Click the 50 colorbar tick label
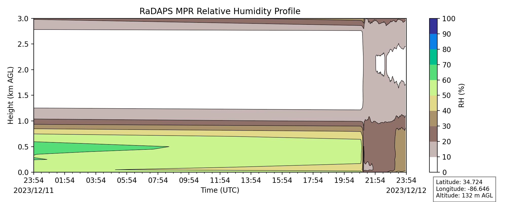This screenshot has height=202, width=507. click(447, 95)
